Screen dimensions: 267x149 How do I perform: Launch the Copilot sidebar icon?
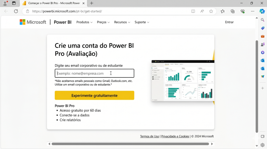coord(262,11)
